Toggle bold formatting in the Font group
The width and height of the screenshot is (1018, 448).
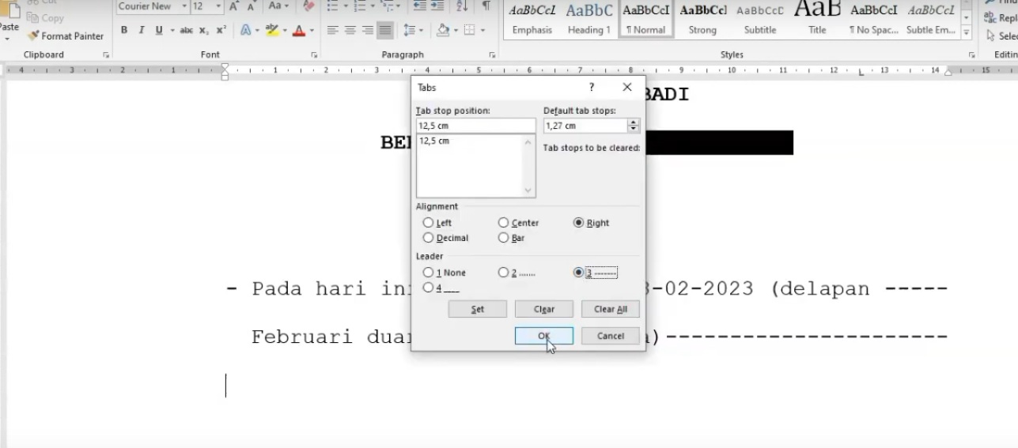[124, 30]
